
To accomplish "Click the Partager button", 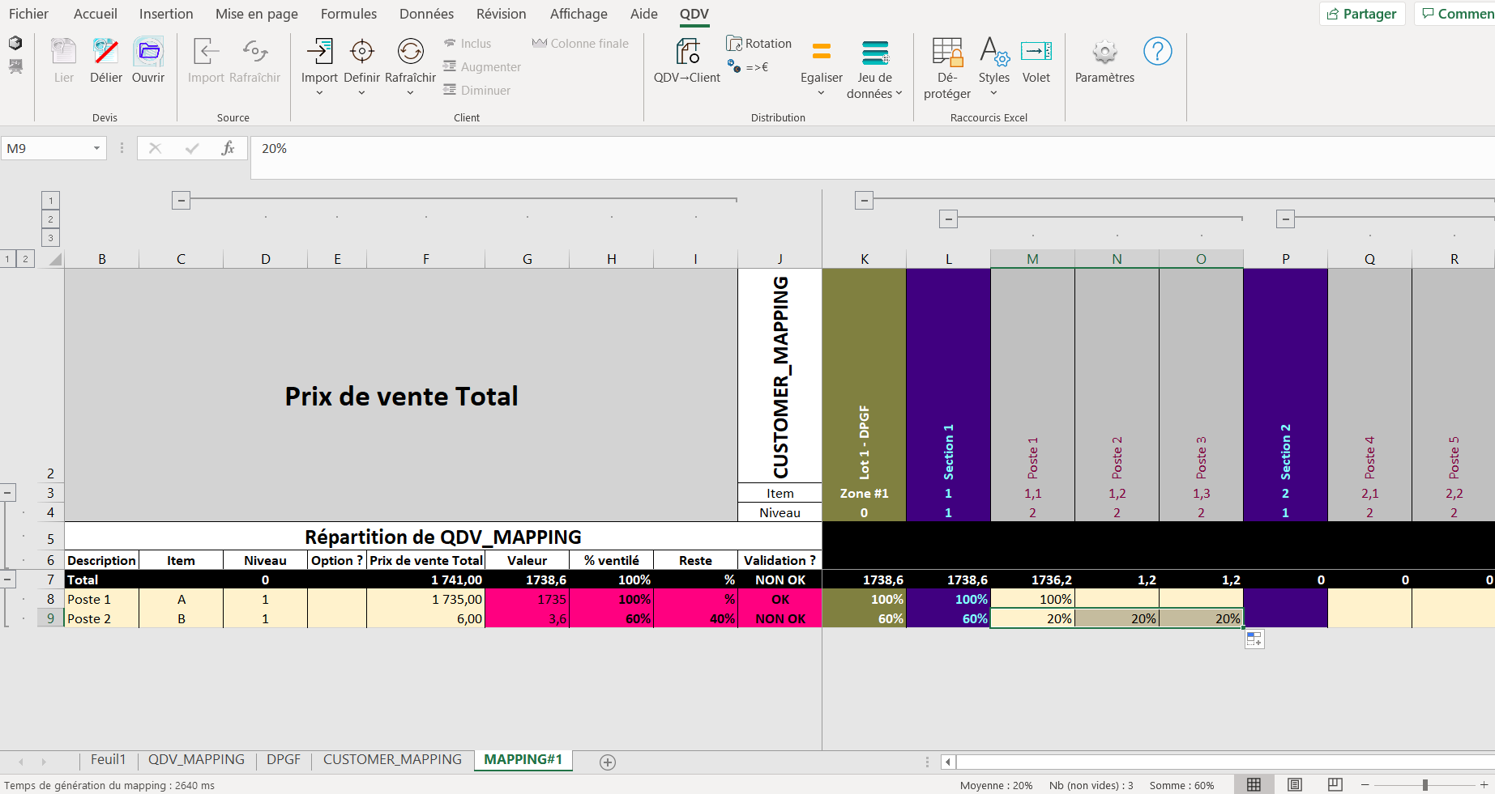I will click(x=1362, y=14).
